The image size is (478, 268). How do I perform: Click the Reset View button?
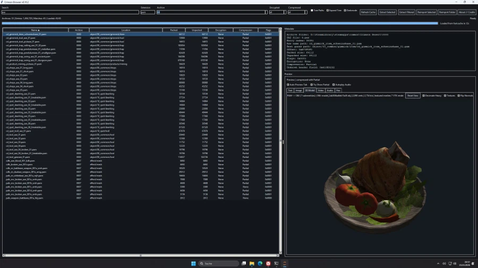click(x=413, y=95)
